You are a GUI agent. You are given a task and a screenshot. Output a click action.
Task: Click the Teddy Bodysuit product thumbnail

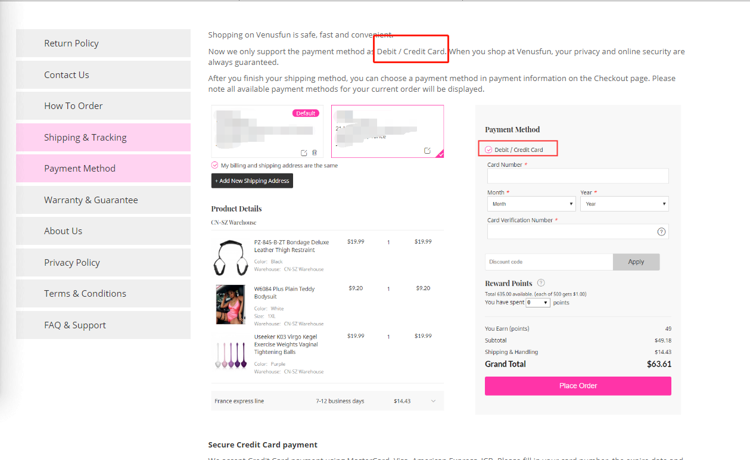click(x=231, y=304)
